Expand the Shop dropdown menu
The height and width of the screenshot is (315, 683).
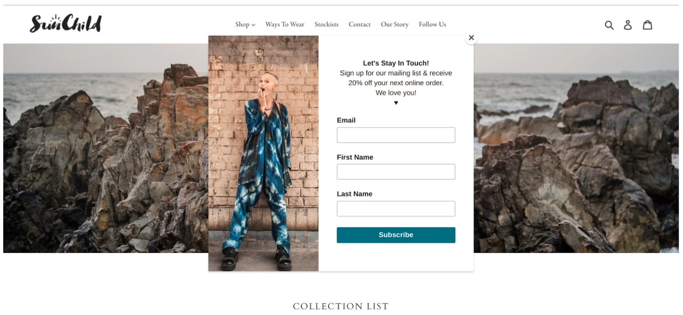point(245,24)
